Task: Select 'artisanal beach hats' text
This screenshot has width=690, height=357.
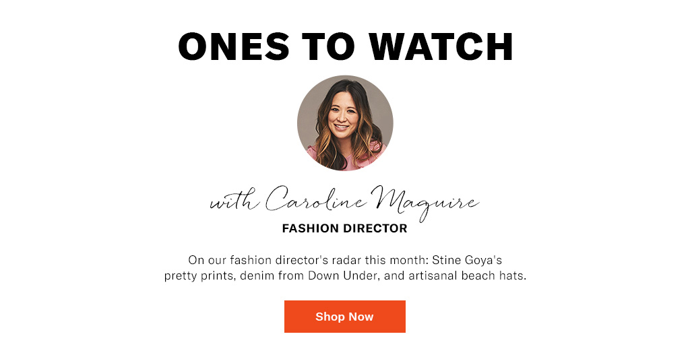Action: click(466, 276)
